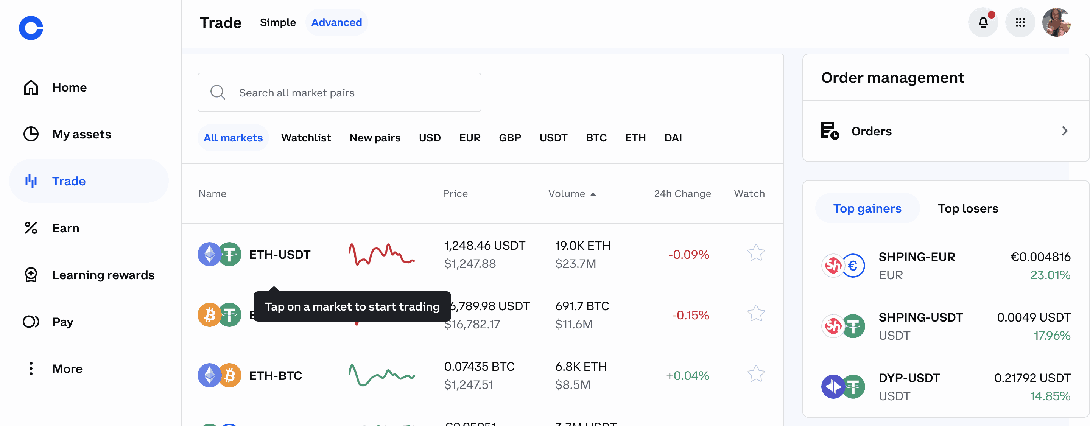Click the DYP-USDT pair icon
The image size is (1090, 426).
(843, 387)
